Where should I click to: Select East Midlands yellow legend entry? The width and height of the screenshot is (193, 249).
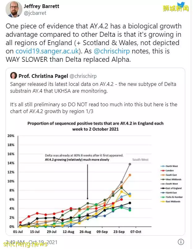click(170, 201)
